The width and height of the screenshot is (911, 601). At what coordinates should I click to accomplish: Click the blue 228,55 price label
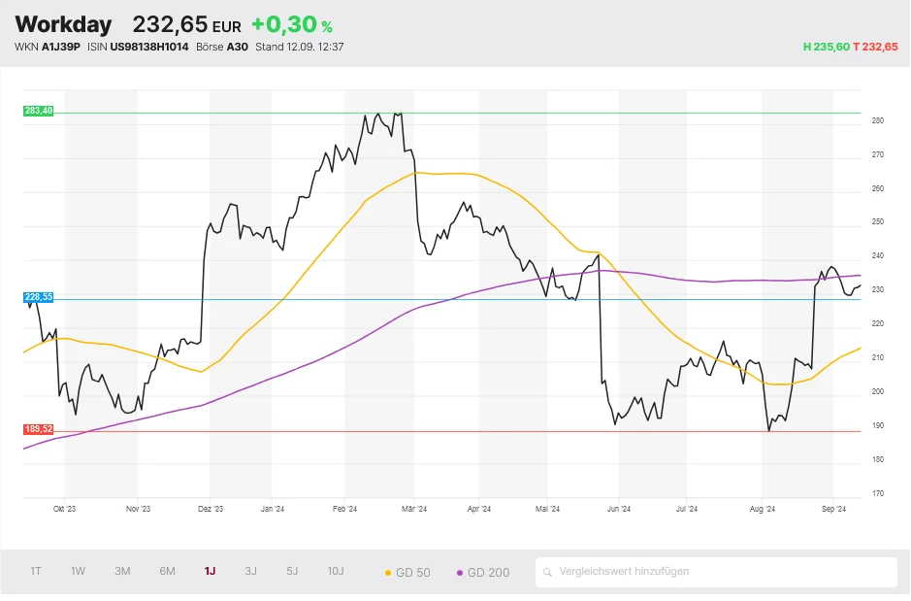(x=39, y=298)
